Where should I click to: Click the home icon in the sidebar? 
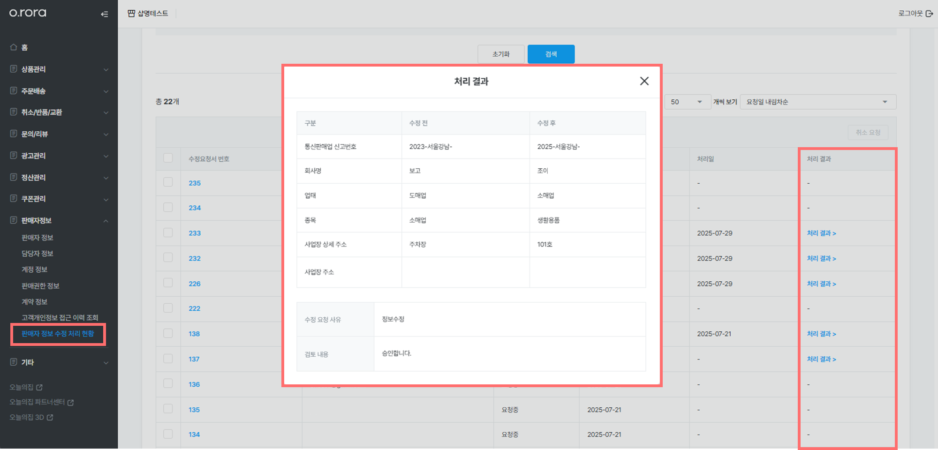point(14,47)
